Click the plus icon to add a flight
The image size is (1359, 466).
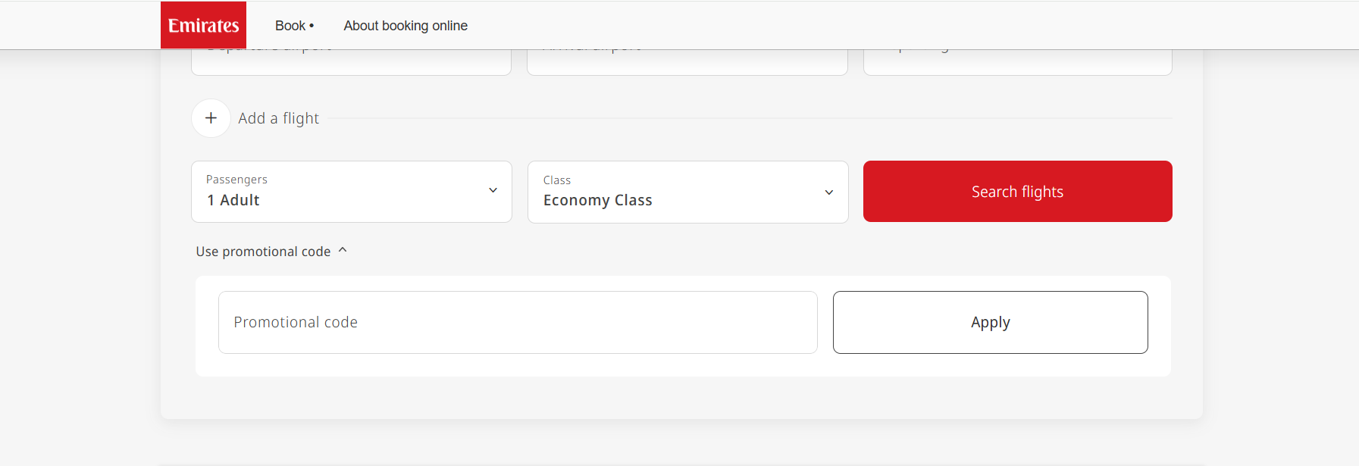tap(211, 118)
